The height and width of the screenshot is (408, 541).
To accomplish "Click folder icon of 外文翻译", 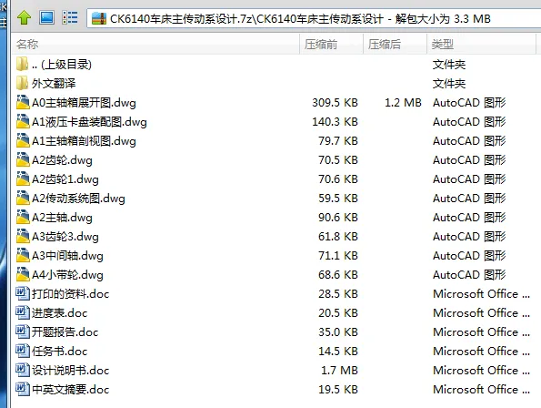I will 23,83.
